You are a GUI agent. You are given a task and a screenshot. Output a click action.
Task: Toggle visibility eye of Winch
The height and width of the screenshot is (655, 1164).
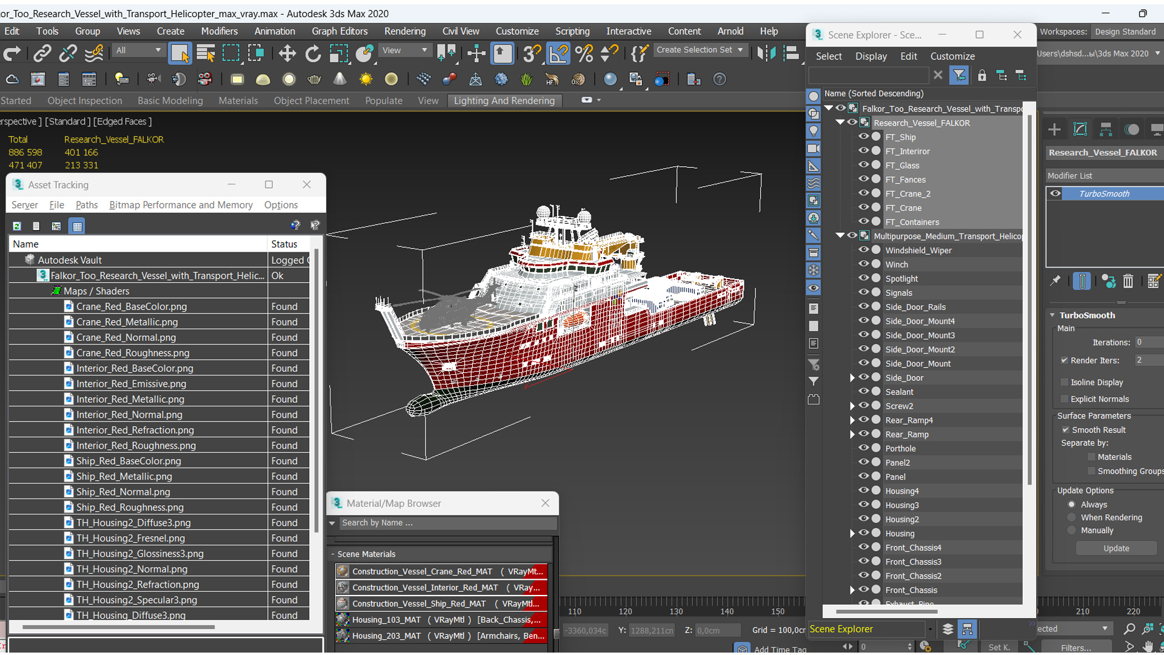coord(863,264)
